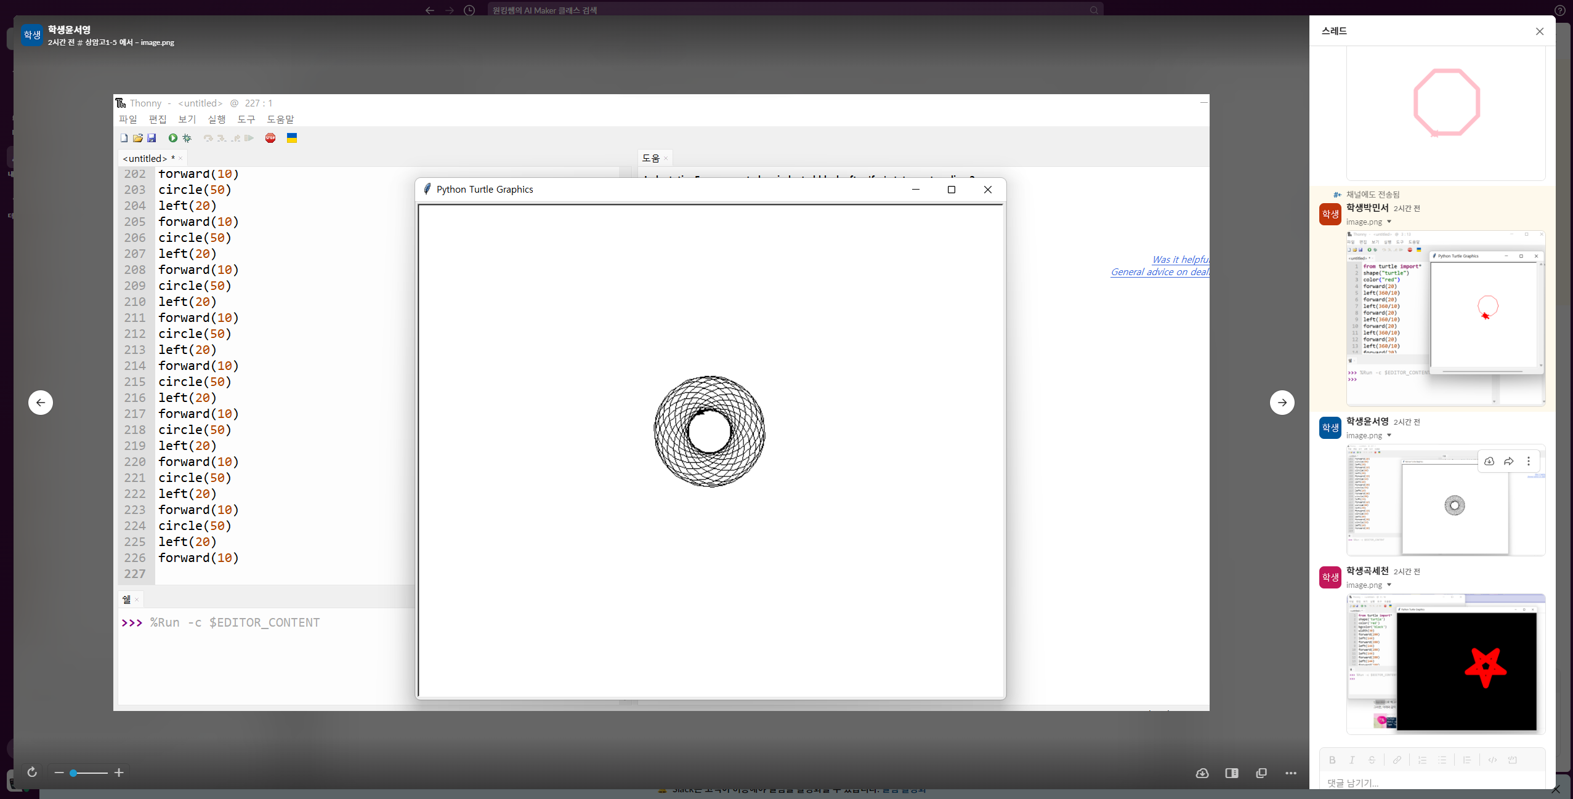Go to the next image with right arrow
The height and width of the screenshot is (799, 1573).
[1282, 403]
